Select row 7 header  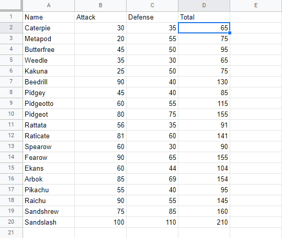[x=11, y=82]
